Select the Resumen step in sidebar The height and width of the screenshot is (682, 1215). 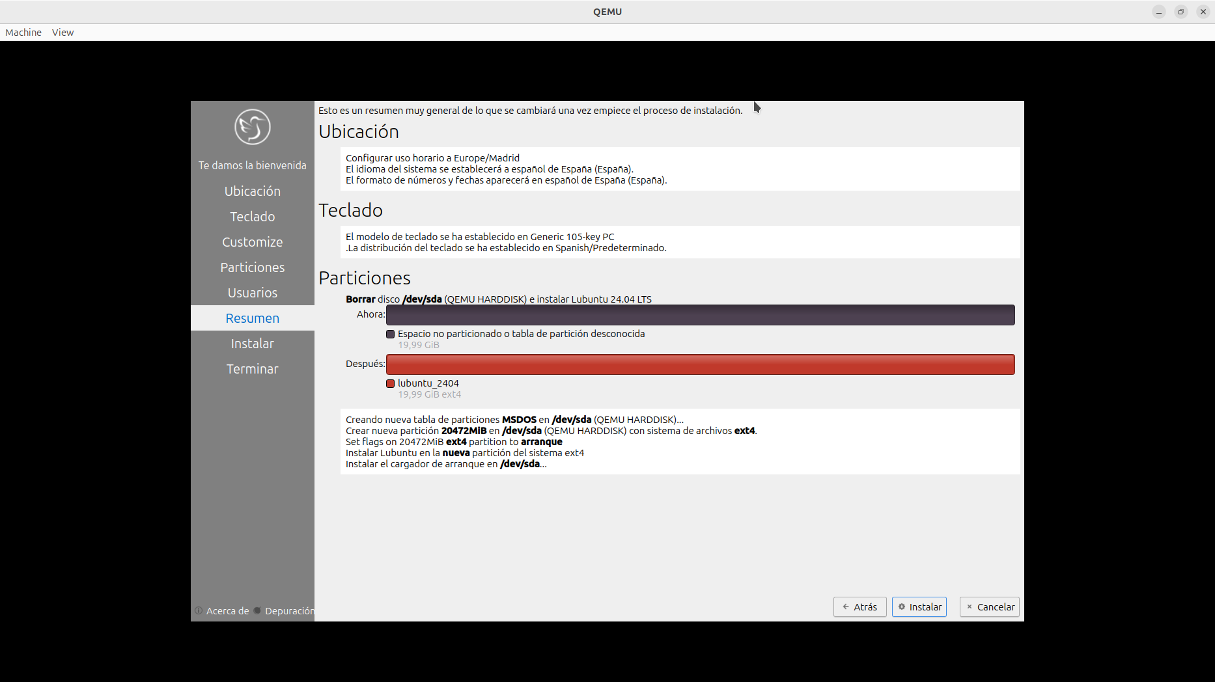(x=253, y=318)
